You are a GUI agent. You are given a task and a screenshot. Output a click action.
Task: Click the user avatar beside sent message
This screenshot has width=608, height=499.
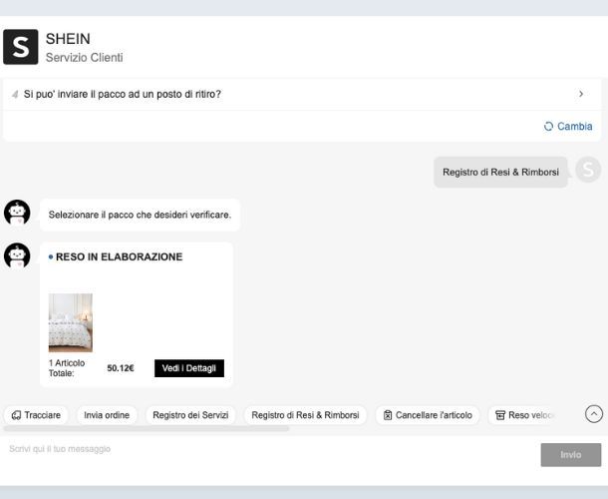click(x=588, y=170)
